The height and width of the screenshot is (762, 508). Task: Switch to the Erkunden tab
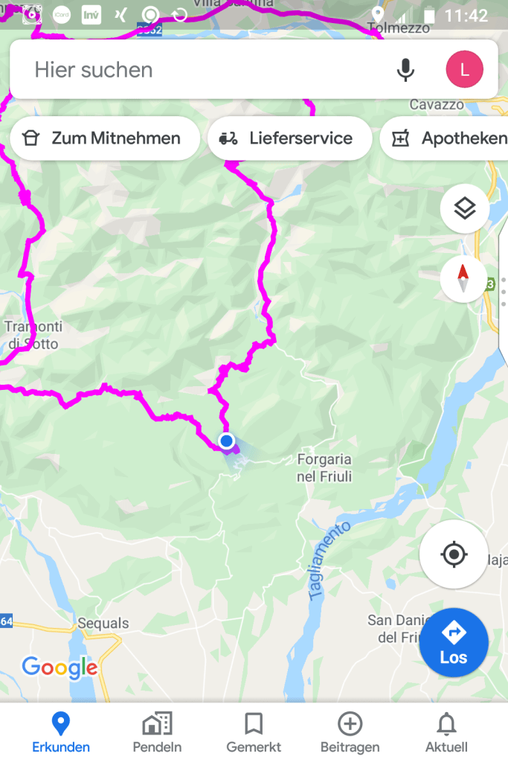coord(61,732)
